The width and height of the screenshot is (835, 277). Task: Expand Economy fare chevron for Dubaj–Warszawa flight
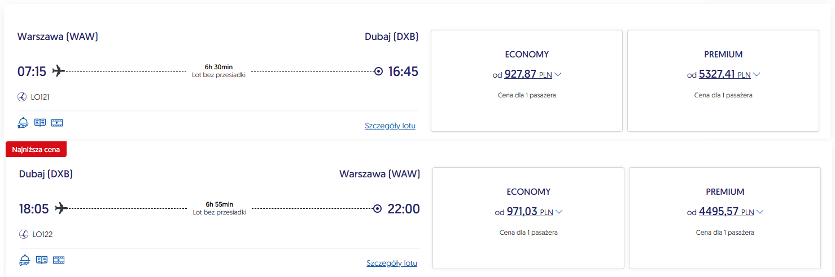pyautogui.click(x=559, y=212)
